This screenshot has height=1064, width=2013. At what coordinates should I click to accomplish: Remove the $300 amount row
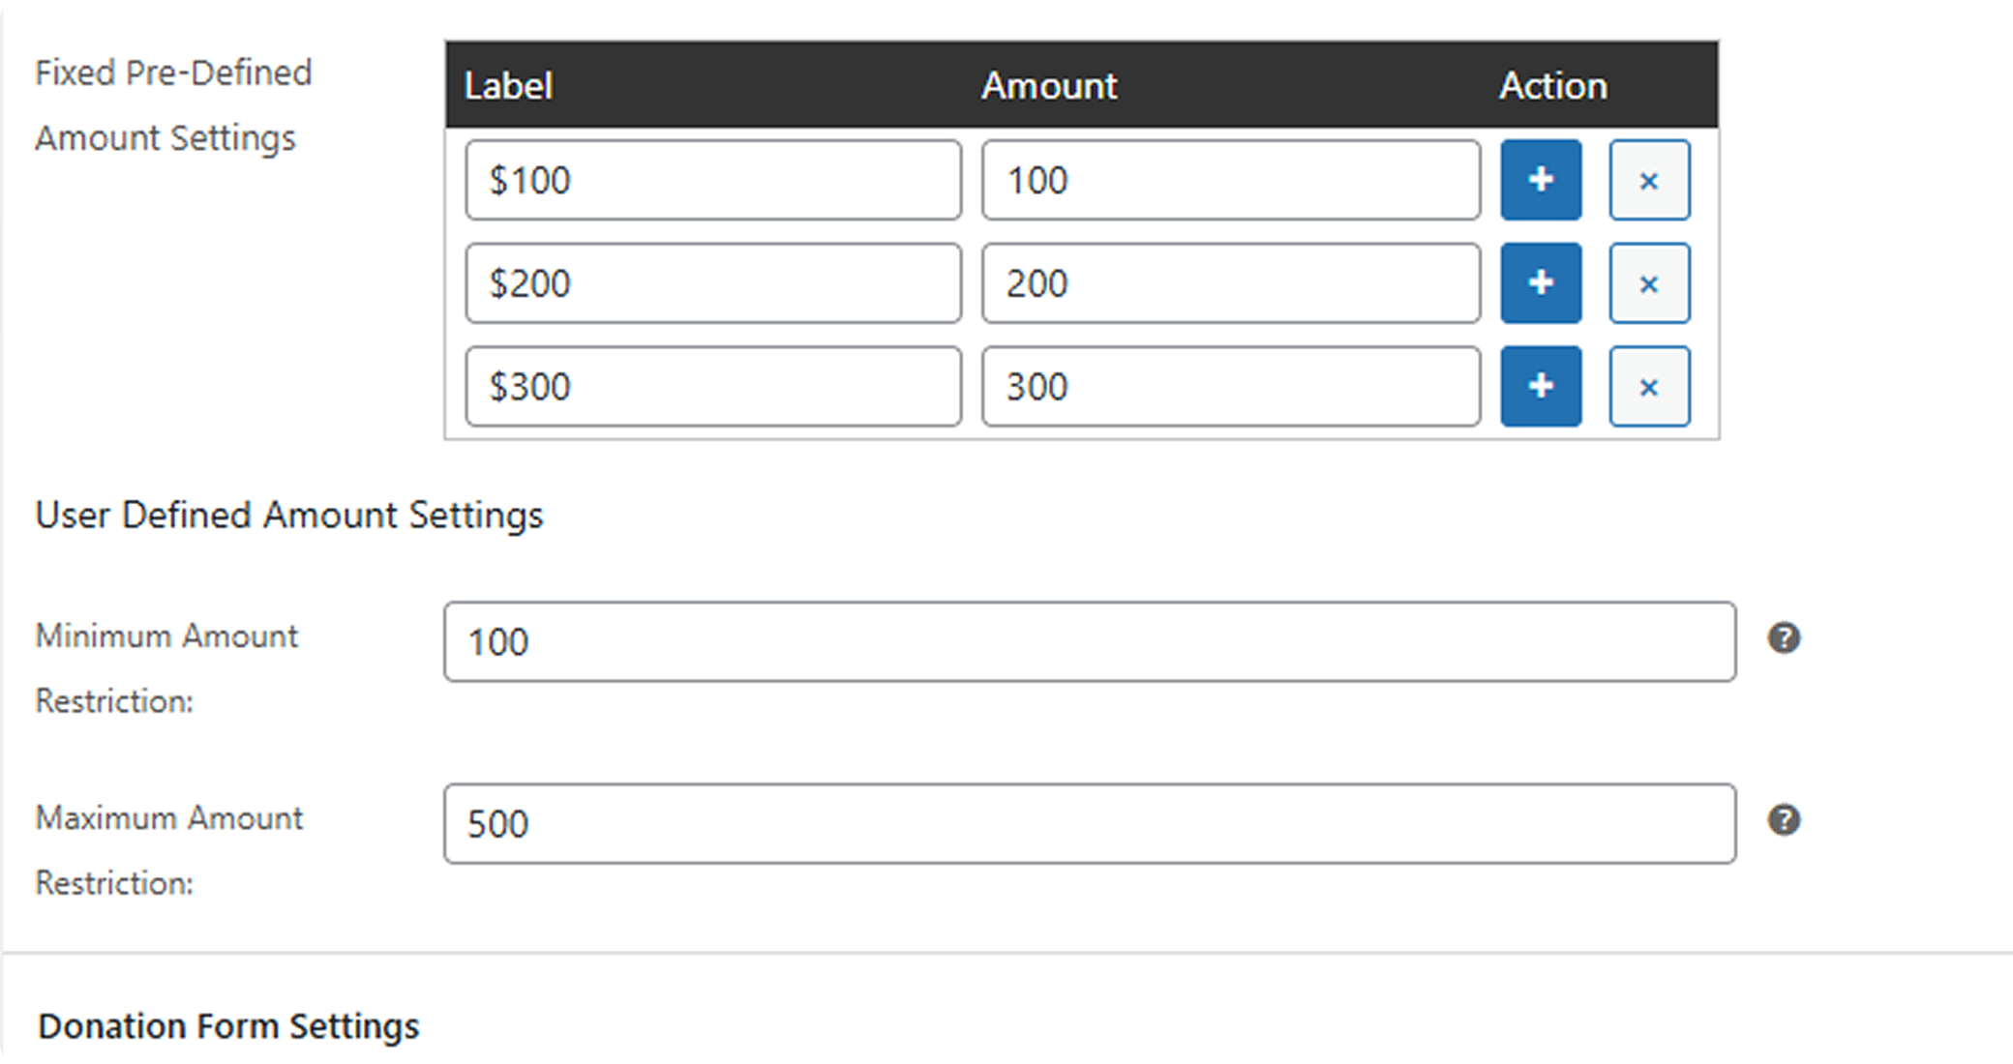[x=1649, y=387]
